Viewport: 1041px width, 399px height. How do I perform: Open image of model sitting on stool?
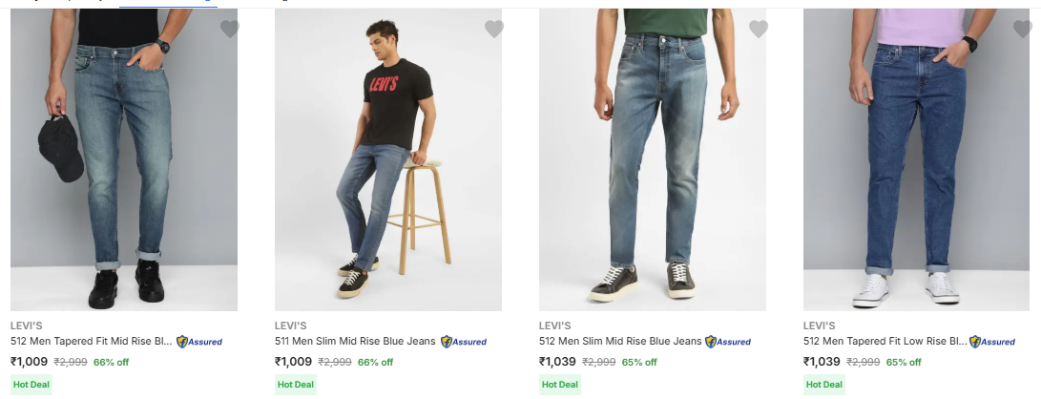[x=388, y=162]
